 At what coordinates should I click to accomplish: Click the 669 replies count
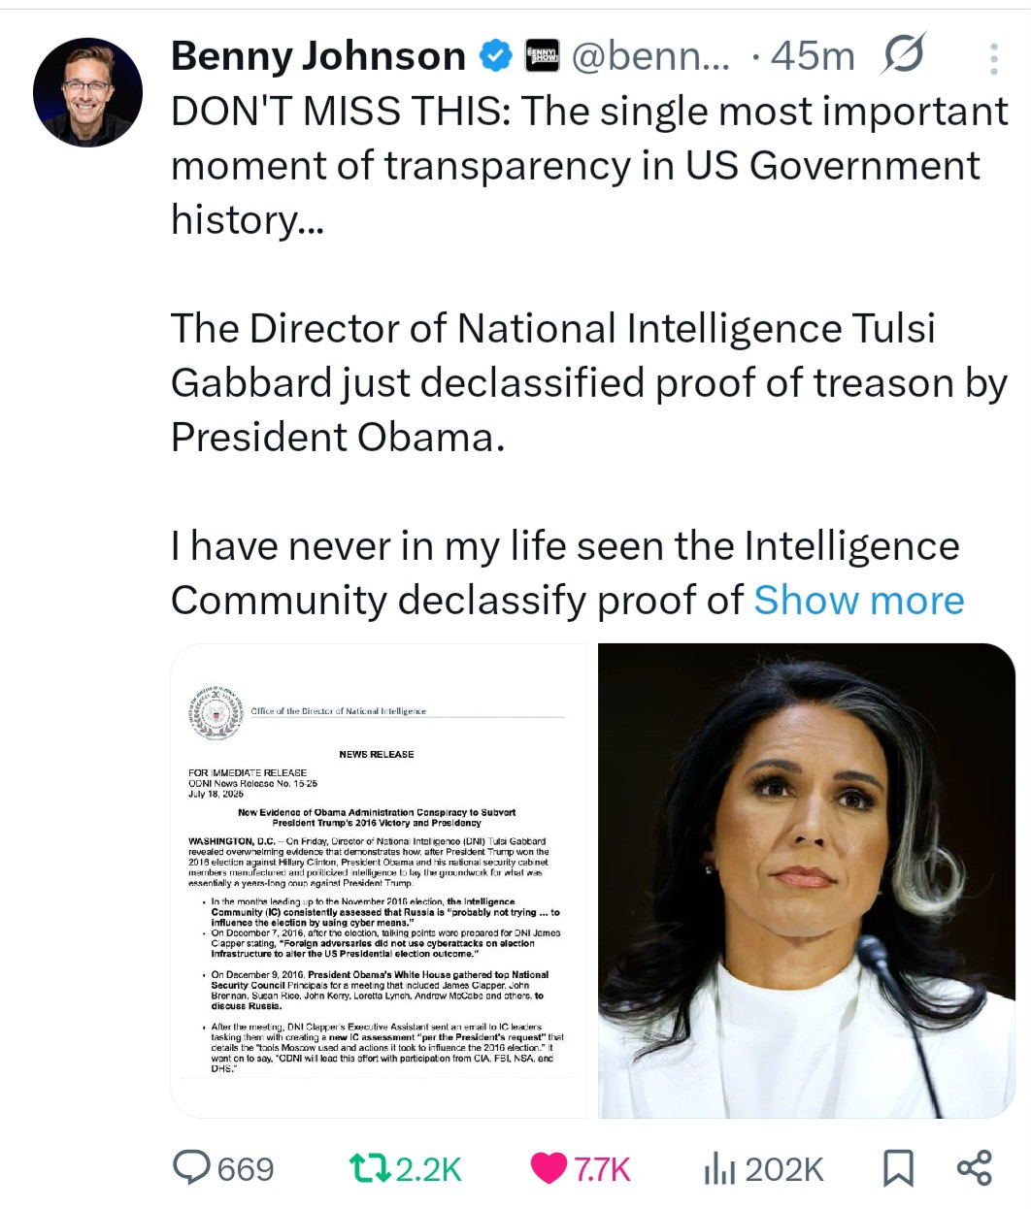click(246, 1169)
